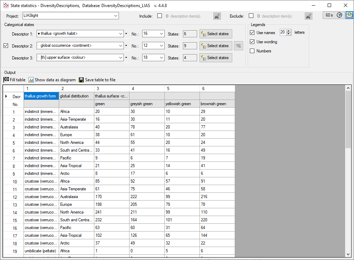354x260 pixels.
Task: Expand the Descriptor 1 thallus growth habit dropdown
Action: (120, 34)
